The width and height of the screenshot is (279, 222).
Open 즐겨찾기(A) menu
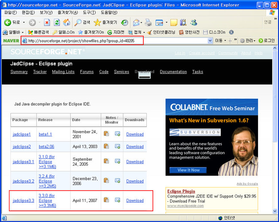click(x=68, y=12)
